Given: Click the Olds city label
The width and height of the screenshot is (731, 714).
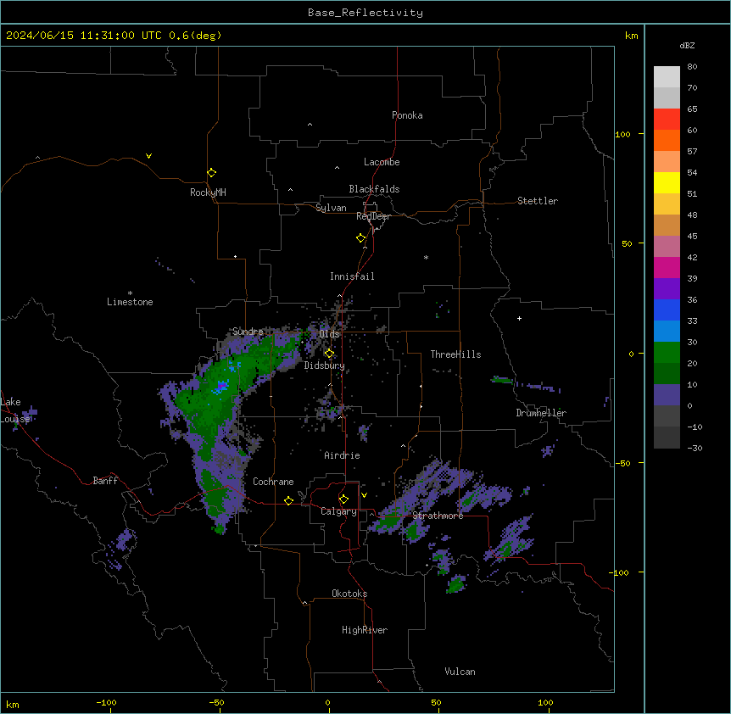Looking at the screenshot, I should 329,334.
